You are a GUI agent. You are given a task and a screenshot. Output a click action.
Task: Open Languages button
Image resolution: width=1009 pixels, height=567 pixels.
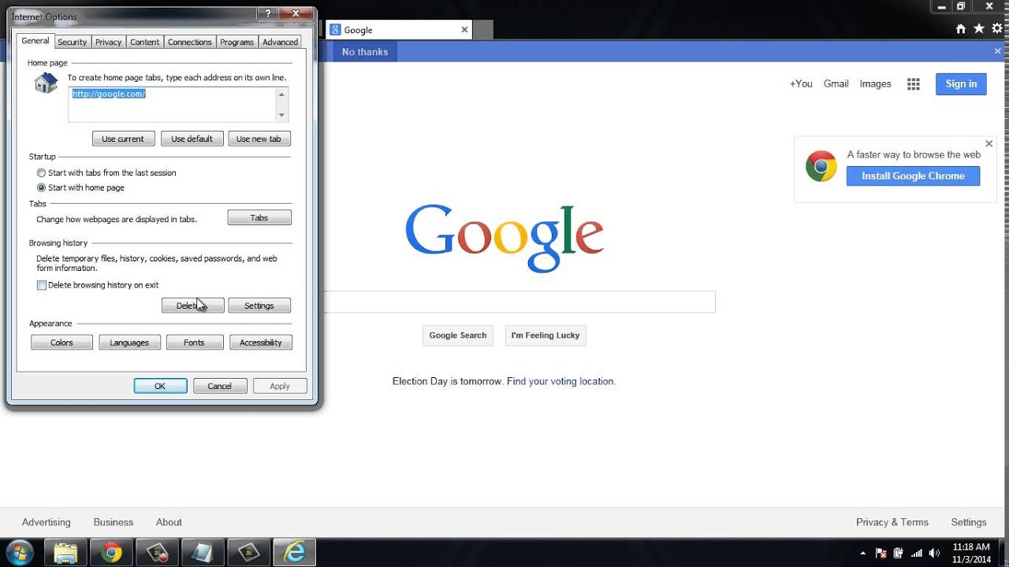point(130,343)
